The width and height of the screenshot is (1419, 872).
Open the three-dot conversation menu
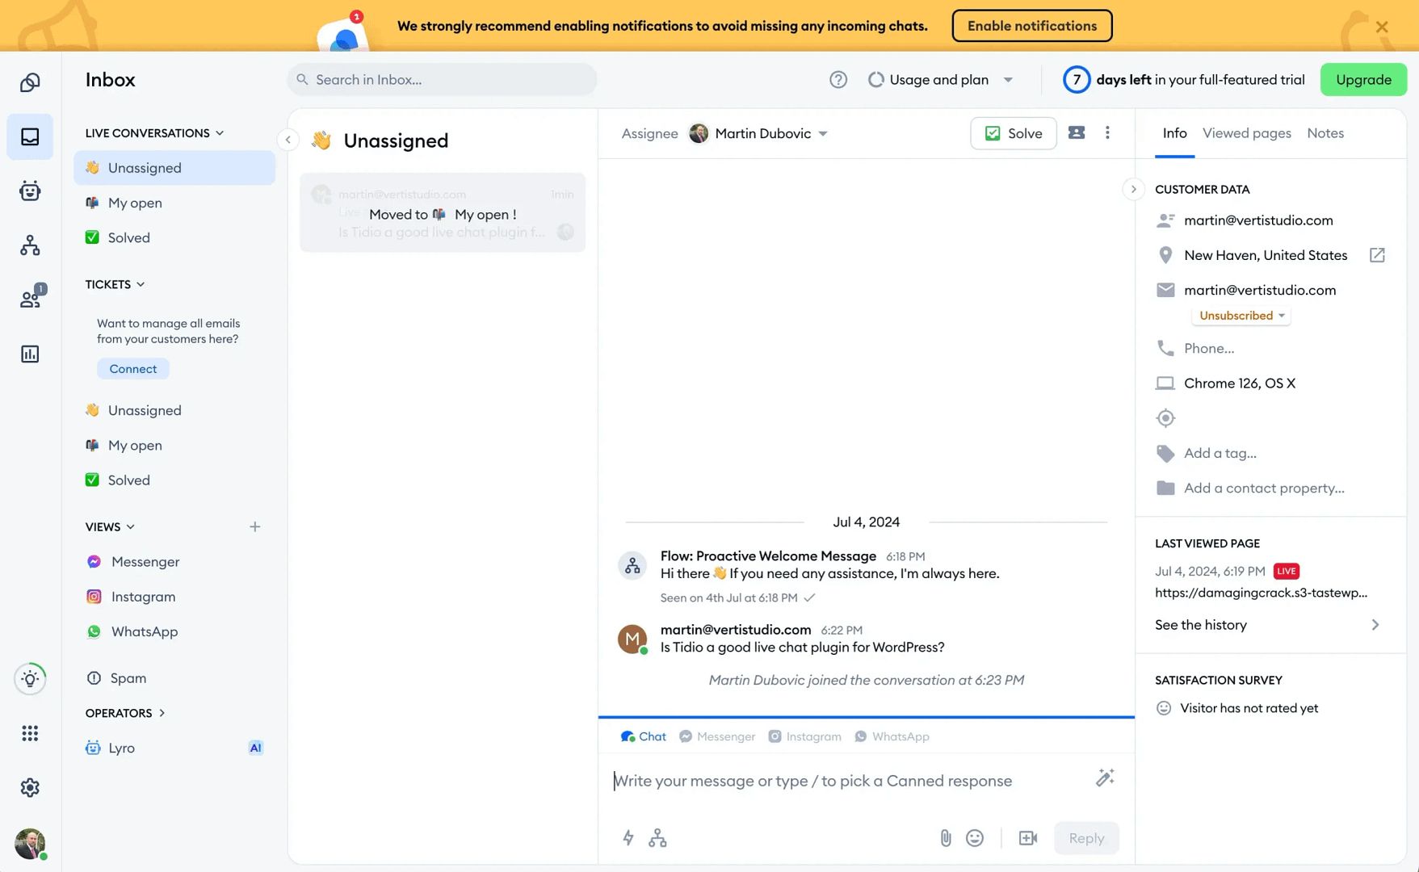pos(1107,133)
